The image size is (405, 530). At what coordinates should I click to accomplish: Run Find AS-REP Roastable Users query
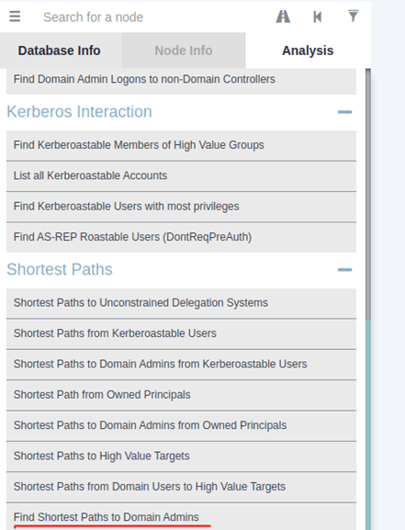click(x=181, y=237)
